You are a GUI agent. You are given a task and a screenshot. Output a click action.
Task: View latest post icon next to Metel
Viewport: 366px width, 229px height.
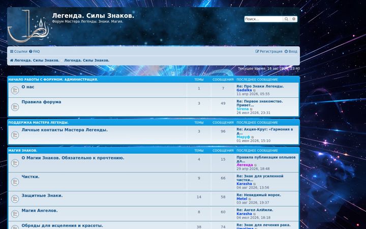click(250, 199)
